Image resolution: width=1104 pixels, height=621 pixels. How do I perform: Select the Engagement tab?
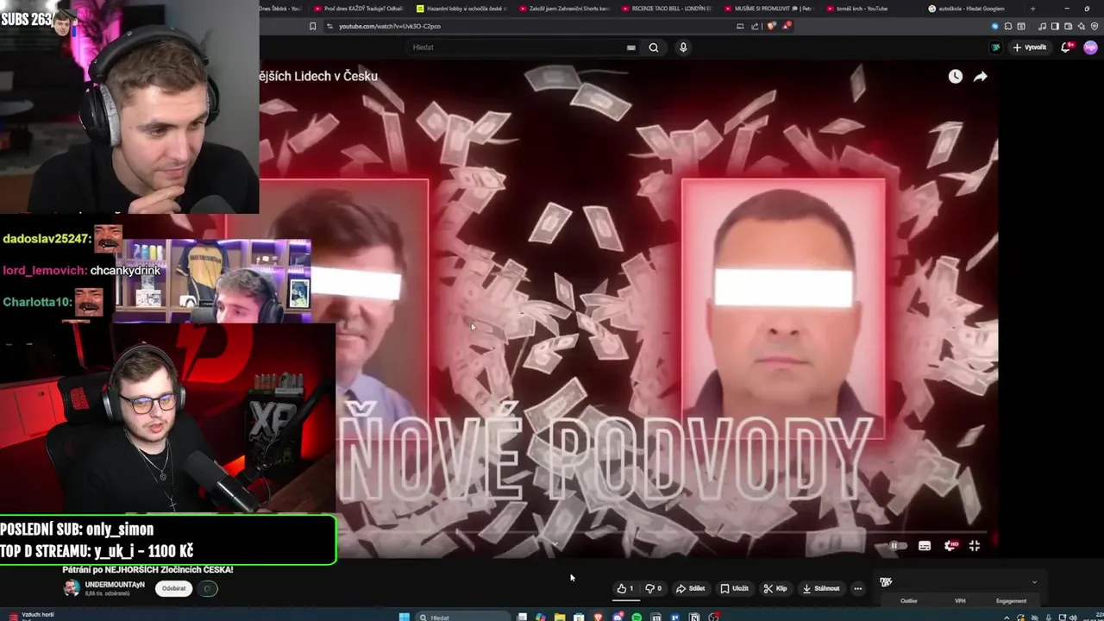(x=1011, y=600)
